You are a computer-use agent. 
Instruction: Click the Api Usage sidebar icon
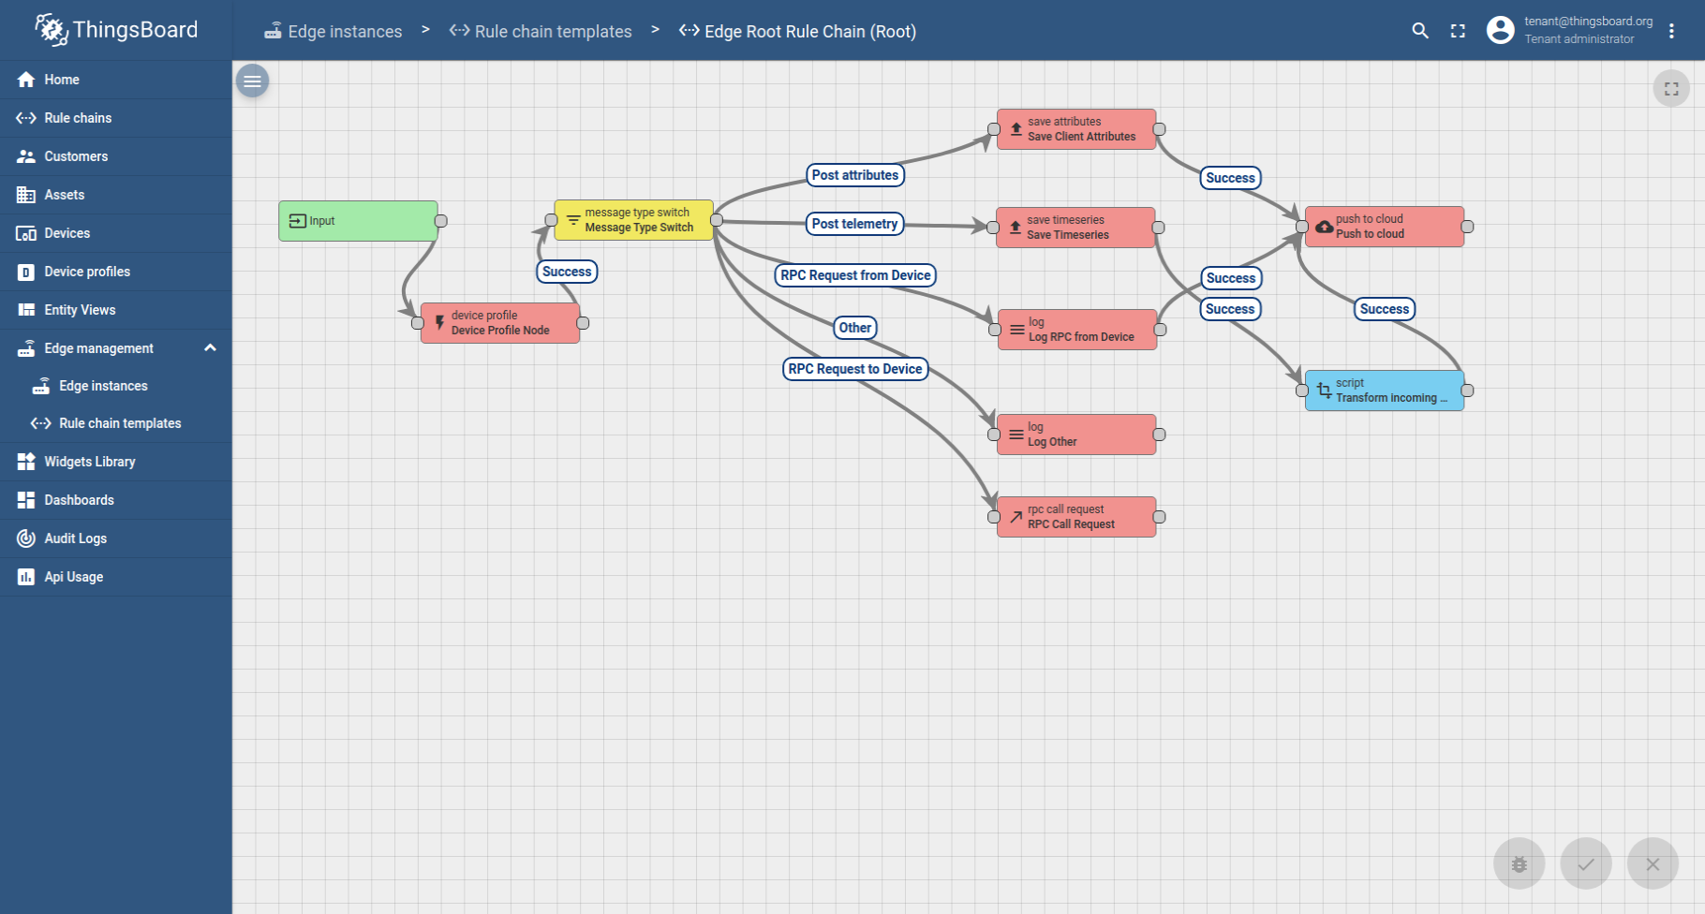click(x=26, y=577)
